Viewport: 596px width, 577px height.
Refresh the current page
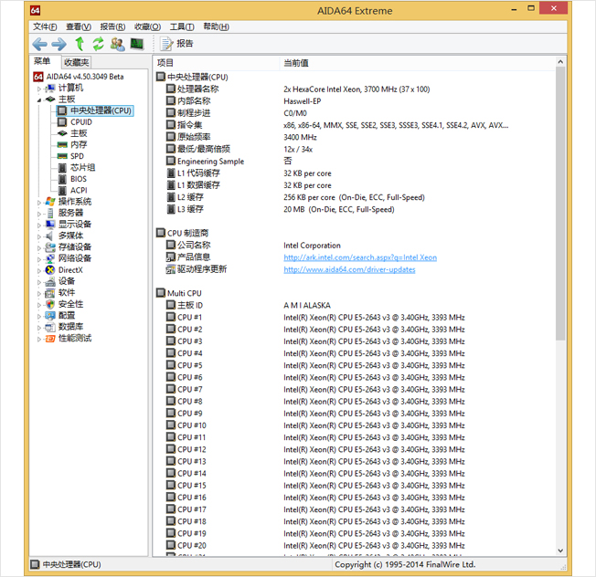(x=99, y=44)
